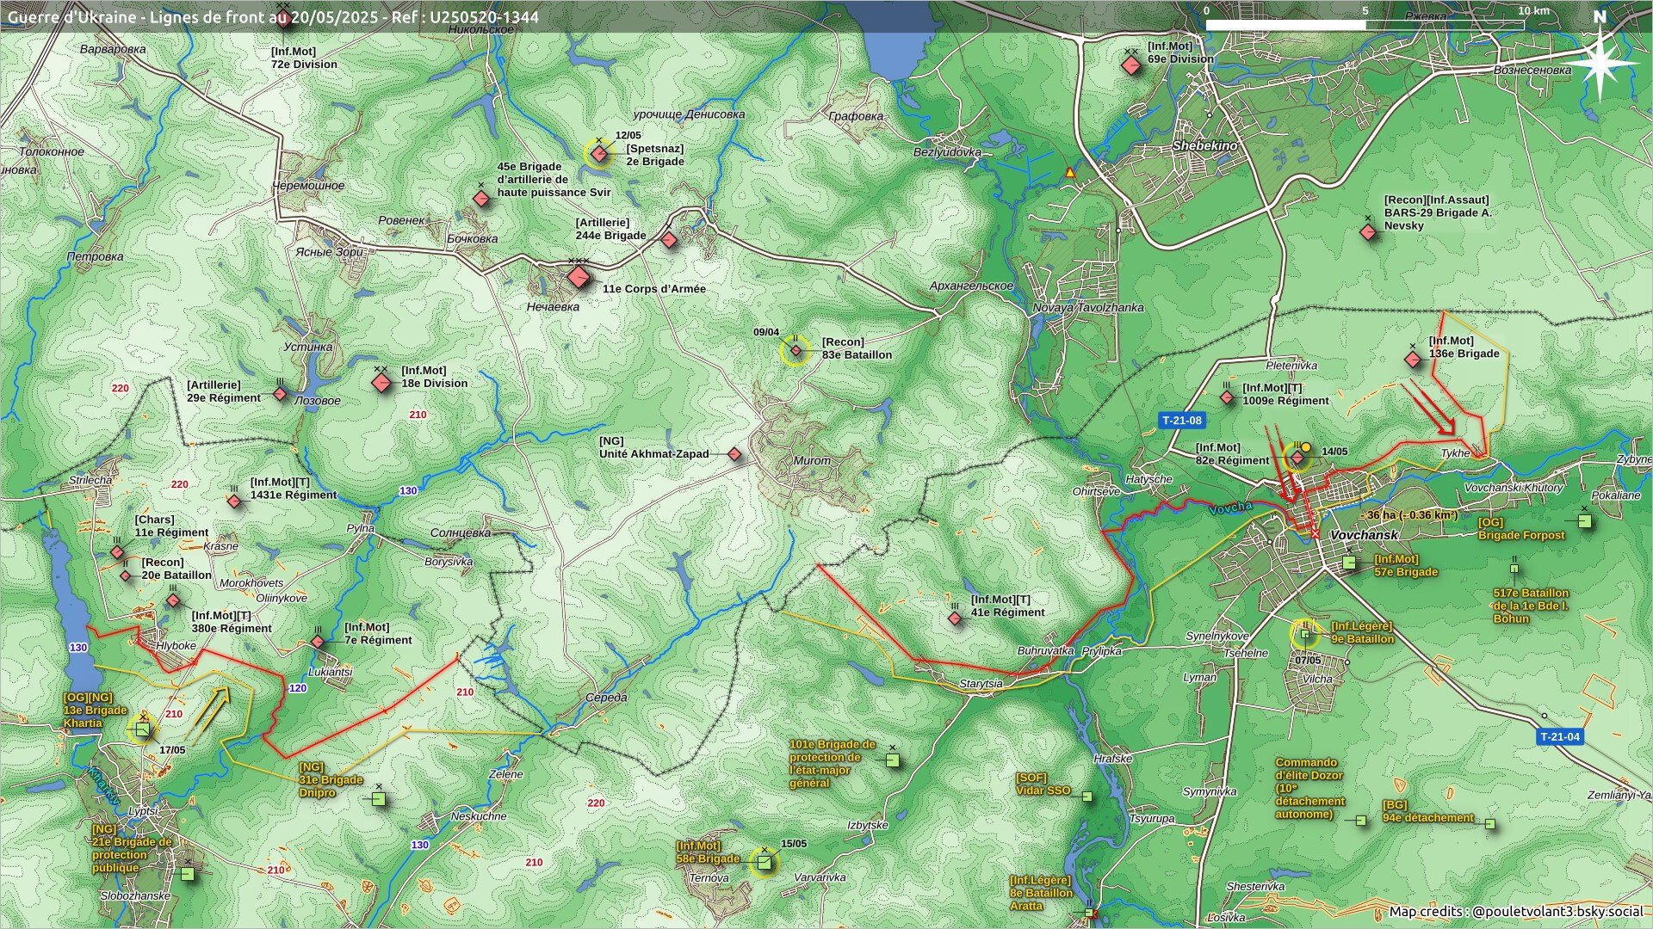Viewport: 1653px width, 929px height.
Task: Select the 7e Régiment marker near Lukiantsi
Action: click(x=318, y=642)
